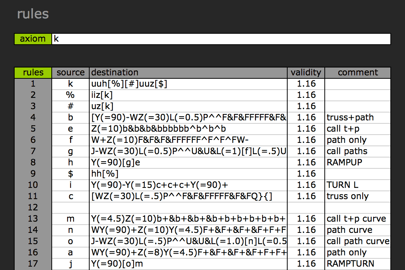The width and height of the screenshot is (405, 270).
Task: Select the green axiom label
Action: 33,39
